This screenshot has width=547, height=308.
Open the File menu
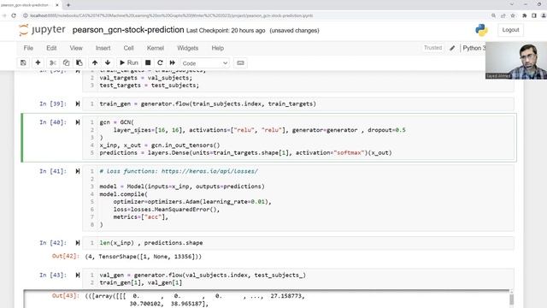pos(28,48)
